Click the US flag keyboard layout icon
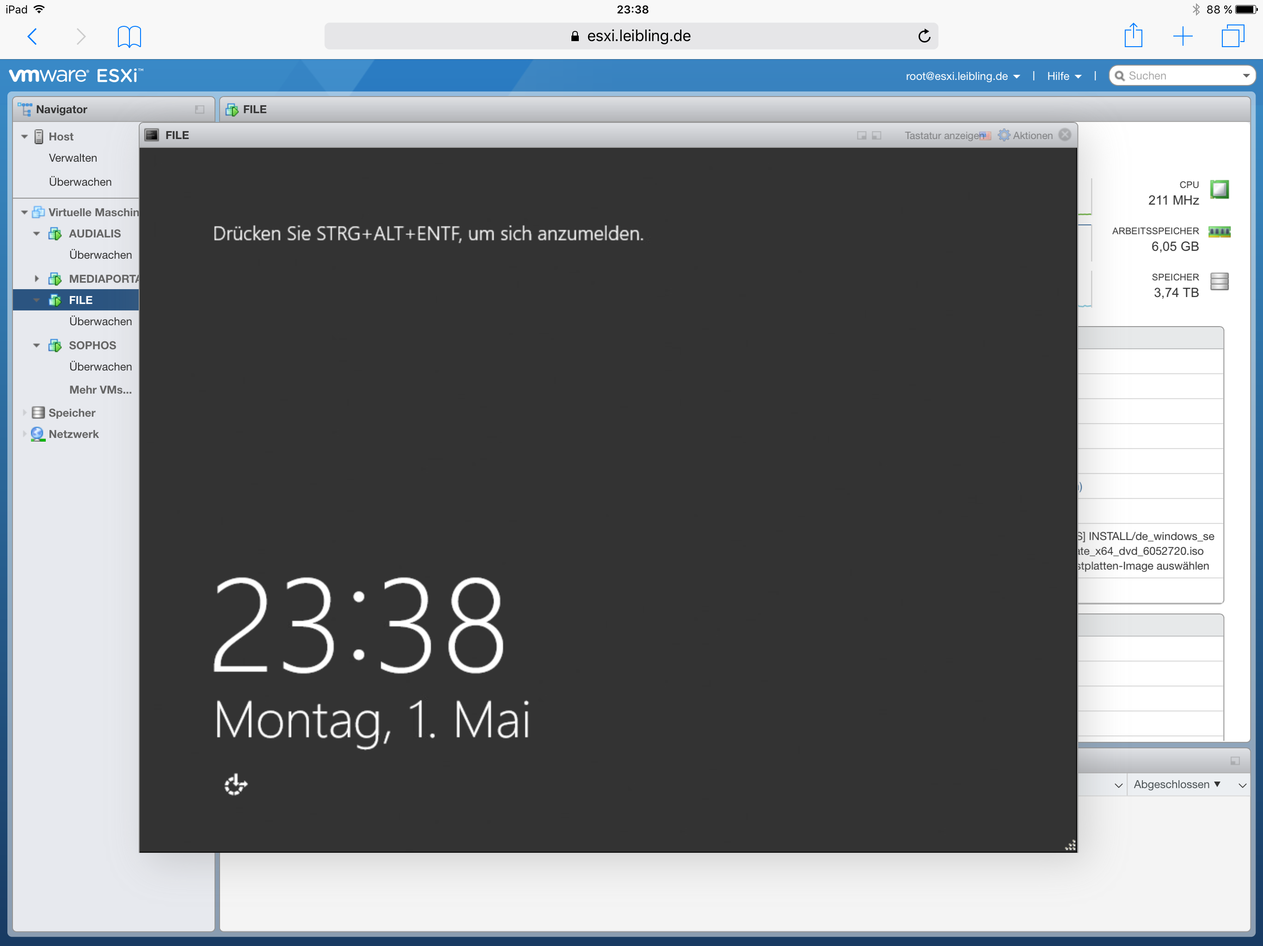Image resolution: width=1263 pixels, height=946 pixels. 985,136
